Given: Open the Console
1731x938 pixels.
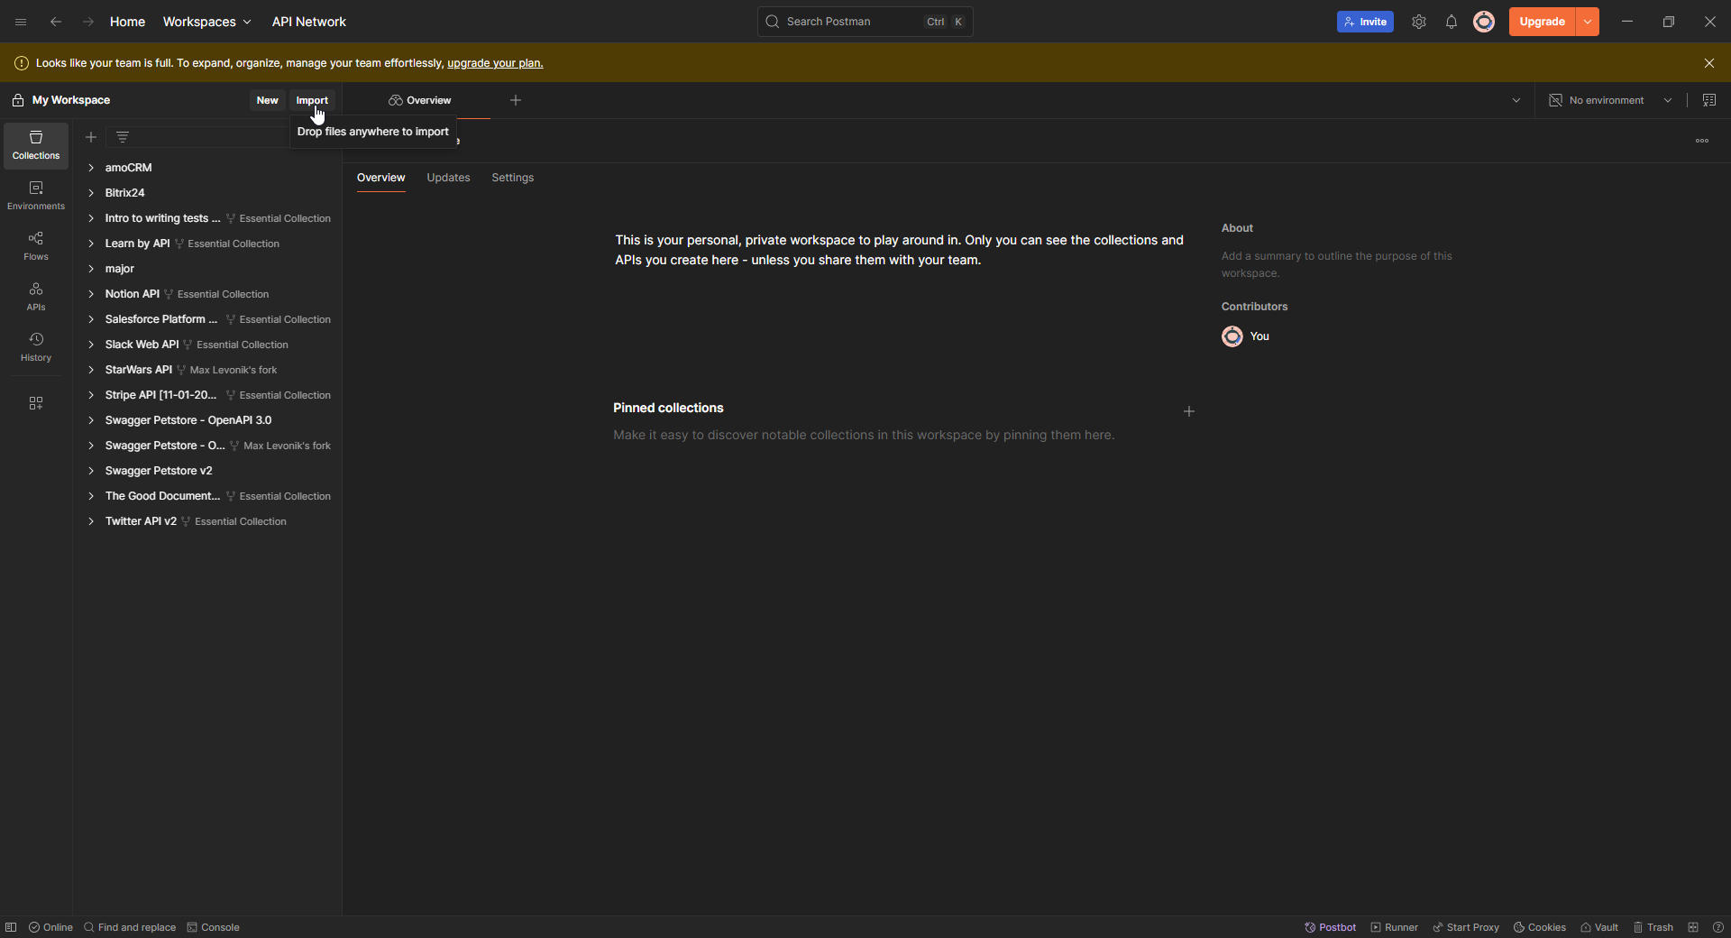Looking at the screenshot, I should pyautogui.click(x=213, y=927).
